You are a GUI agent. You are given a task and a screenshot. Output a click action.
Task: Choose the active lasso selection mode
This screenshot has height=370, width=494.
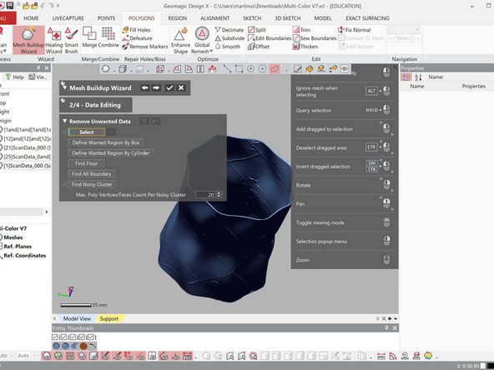[275, 68]
